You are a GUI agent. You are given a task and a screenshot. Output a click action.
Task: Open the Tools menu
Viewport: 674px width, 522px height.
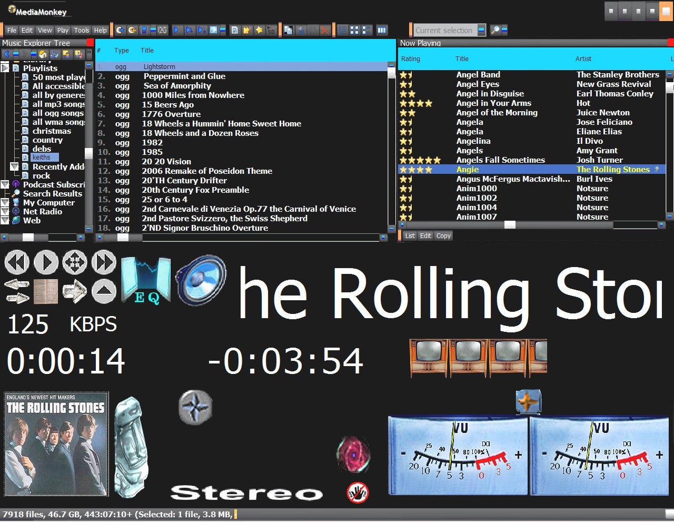(x=81, y=30)
